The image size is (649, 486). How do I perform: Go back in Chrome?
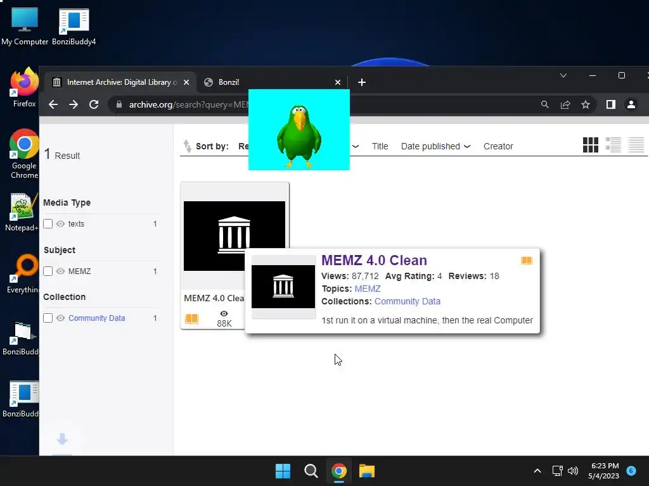[x=53, y=104]
